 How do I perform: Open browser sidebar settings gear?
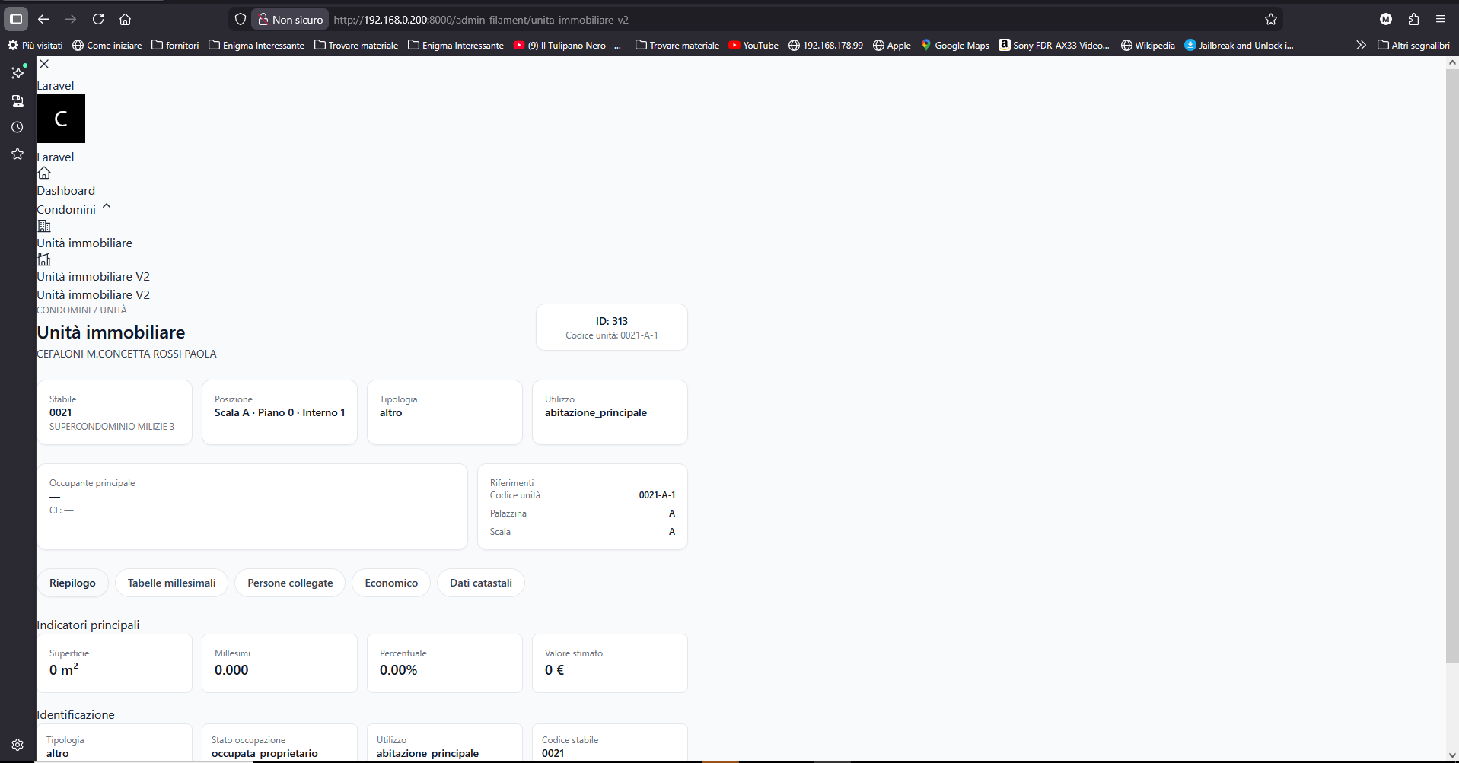18,745
